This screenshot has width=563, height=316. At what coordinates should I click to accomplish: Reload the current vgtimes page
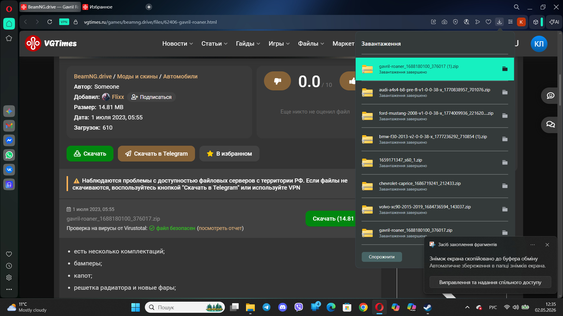tap(50, 22)
